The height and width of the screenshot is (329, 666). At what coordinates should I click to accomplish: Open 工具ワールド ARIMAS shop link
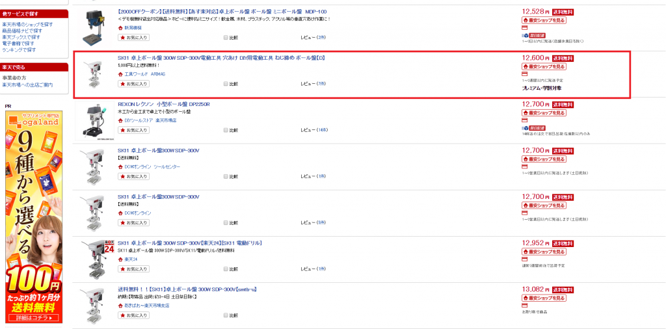pos(145,74)
